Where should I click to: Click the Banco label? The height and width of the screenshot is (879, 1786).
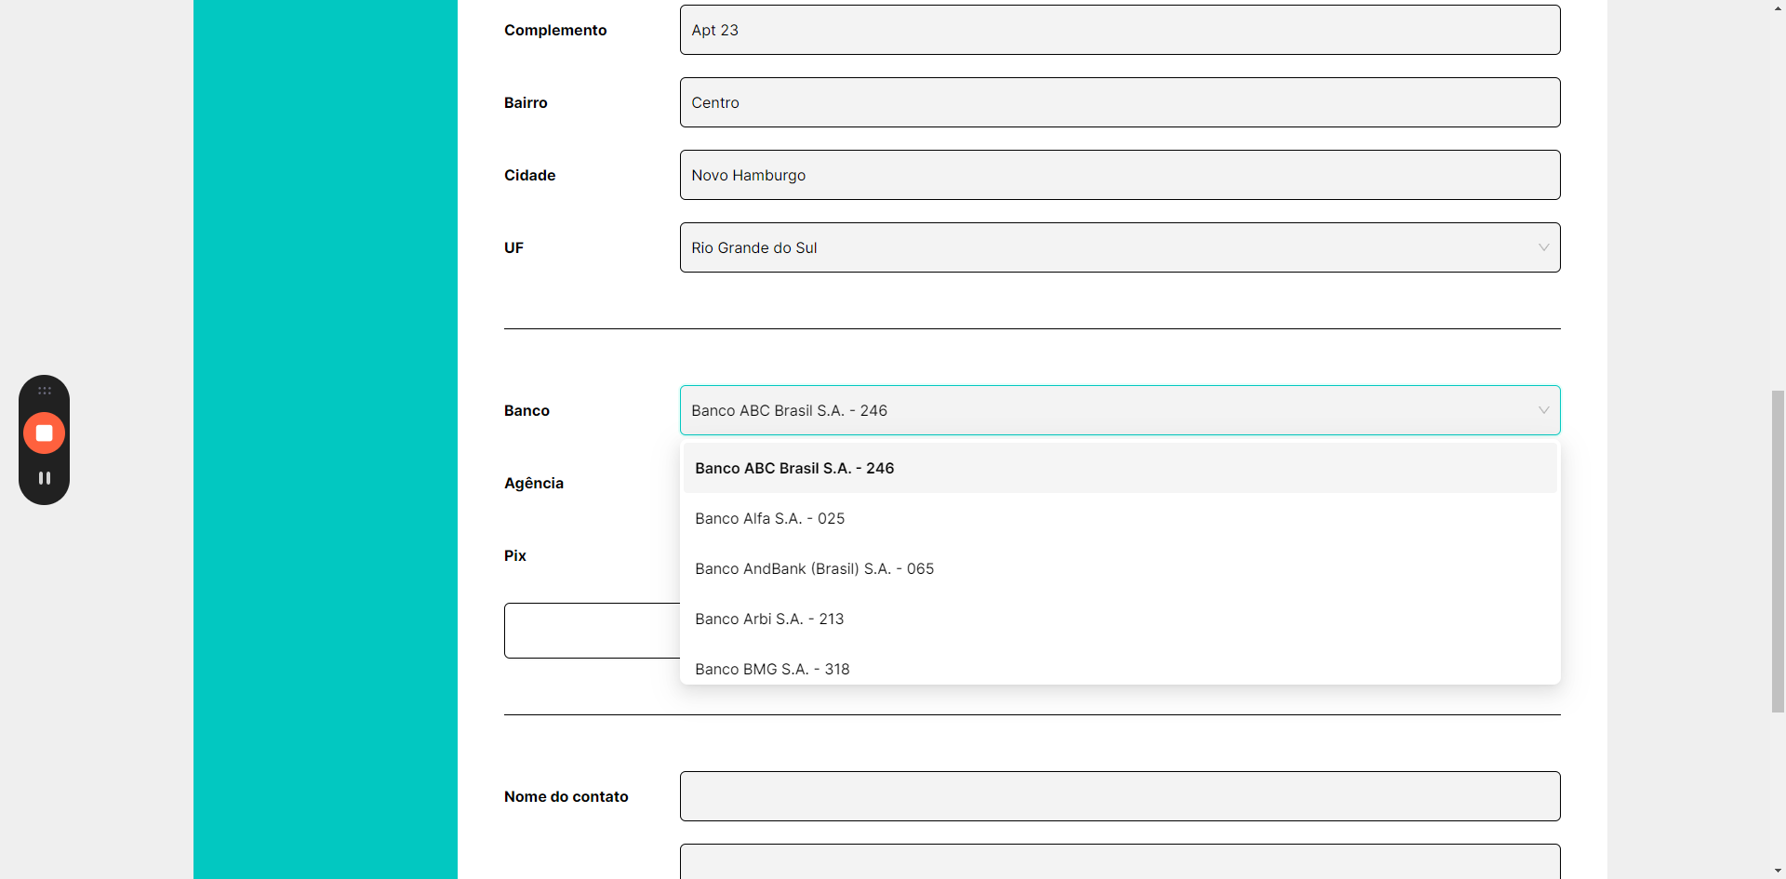(526, 410)
